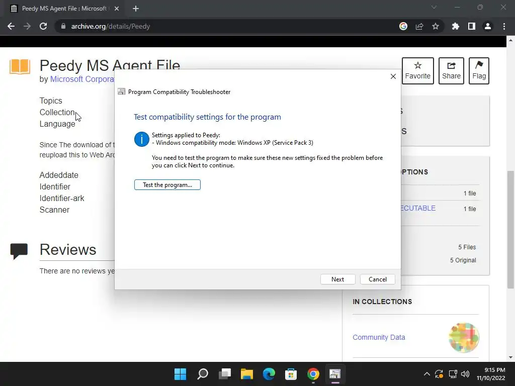Click the 'Addeddate' metadata label
This screenshot has width=515, height=386.
tap(59, 175)
